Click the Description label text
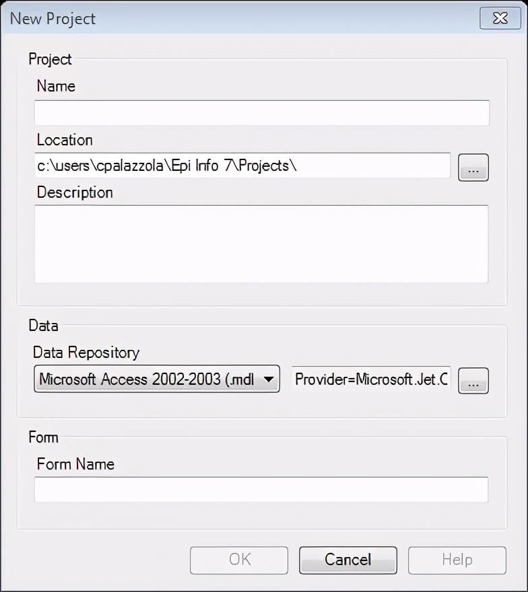 [x=75, y=192]
